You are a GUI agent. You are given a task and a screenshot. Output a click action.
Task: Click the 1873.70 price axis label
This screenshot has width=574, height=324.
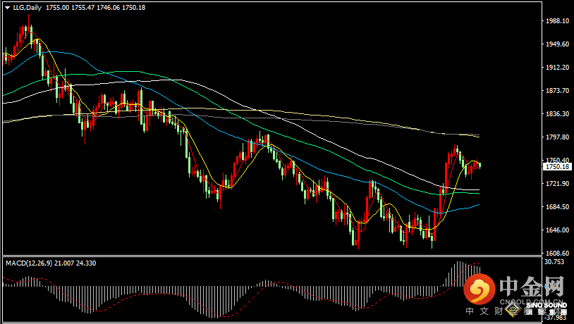pyautogui.click(x=557, y=91)
